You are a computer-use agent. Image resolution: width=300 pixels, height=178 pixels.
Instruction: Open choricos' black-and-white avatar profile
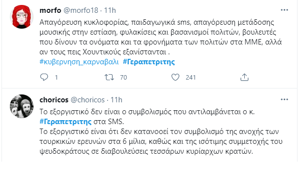(x=22, y=106)
